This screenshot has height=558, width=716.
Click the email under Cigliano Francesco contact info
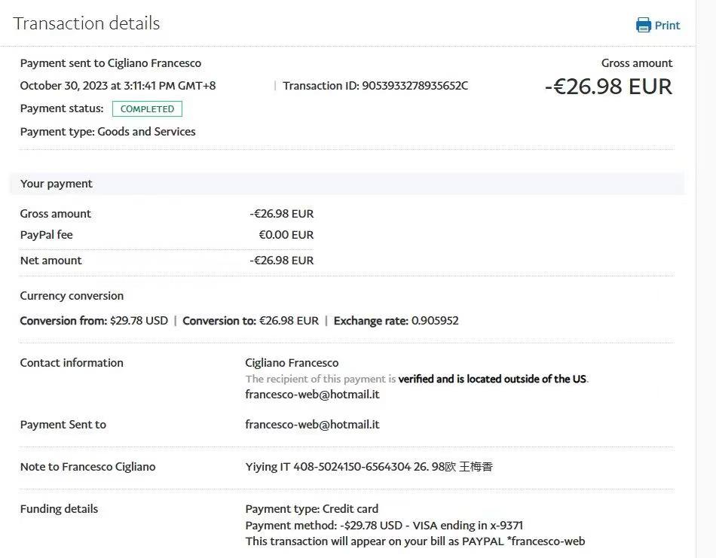coord(312,395)
